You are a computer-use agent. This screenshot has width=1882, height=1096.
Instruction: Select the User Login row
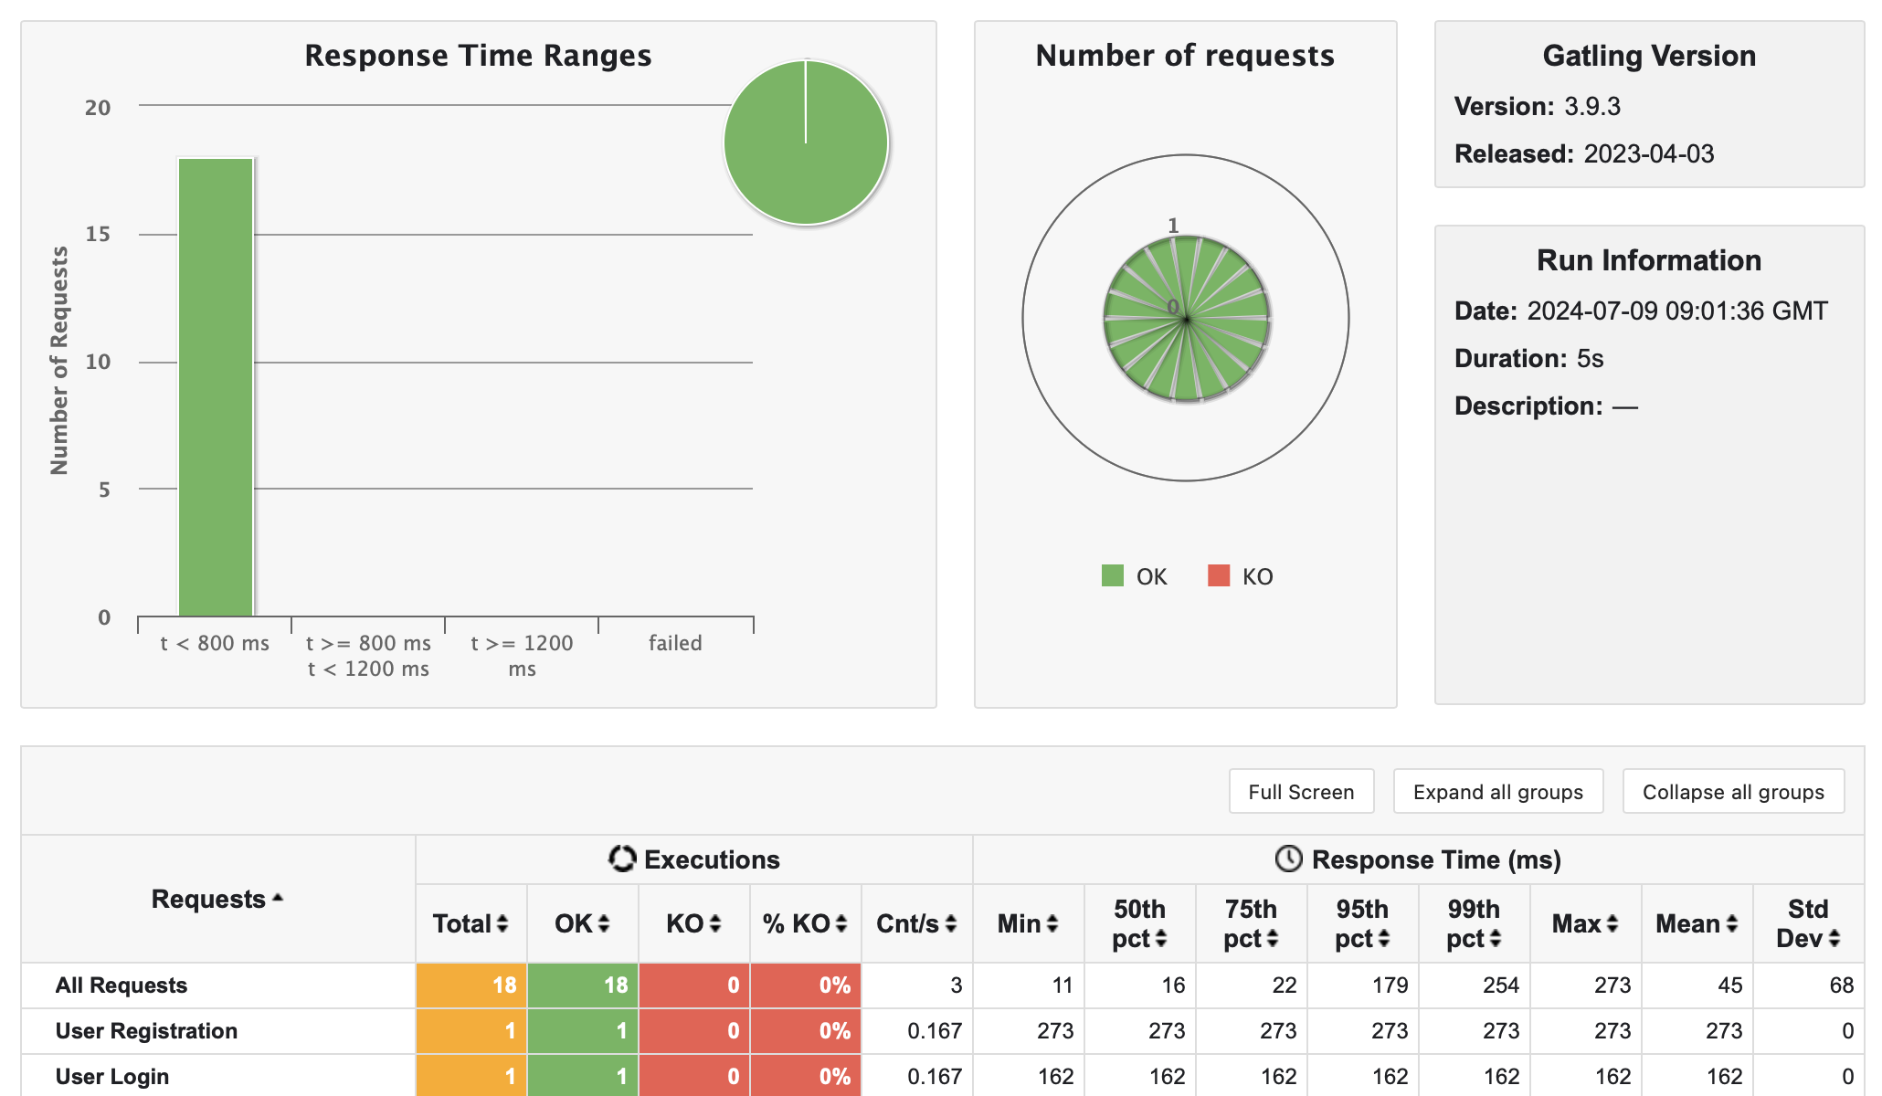click(x=112, y=1077)
